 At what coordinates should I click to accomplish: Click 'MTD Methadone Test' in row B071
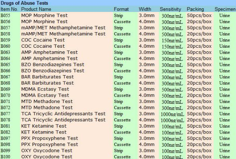point(47,101)
